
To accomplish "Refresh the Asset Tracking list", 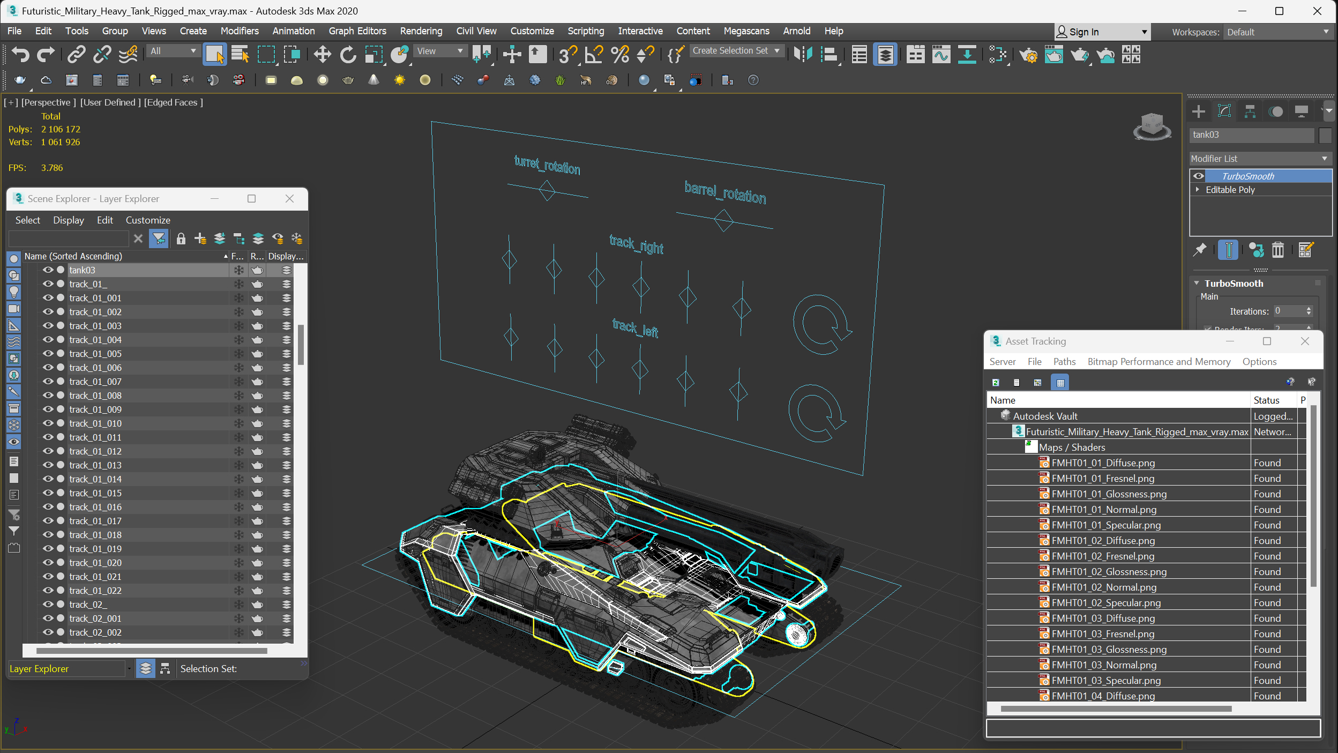I will coord(996,382).
